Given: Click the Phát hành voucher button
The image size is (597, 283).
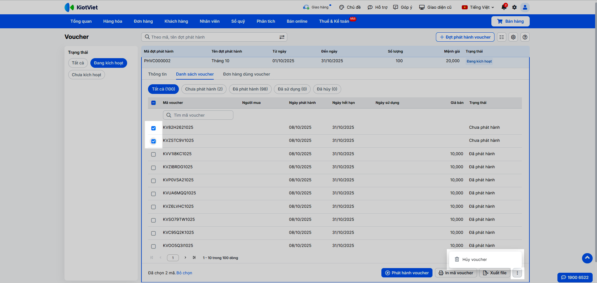Looking at the screenshot, I should (x=407, y=273).
